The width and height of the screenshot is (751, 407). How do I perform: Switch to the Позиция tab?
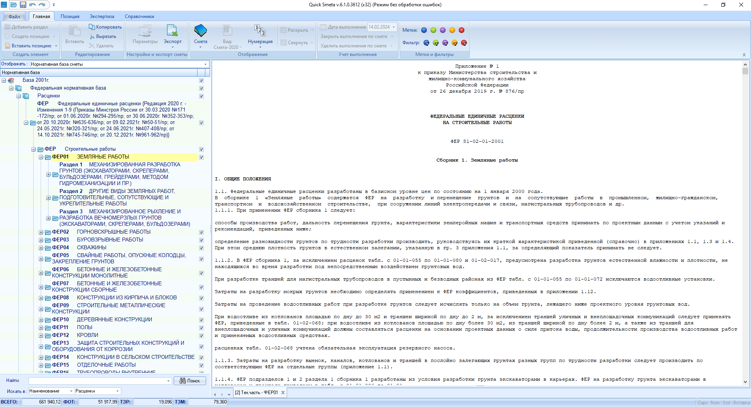click(70, 16)
